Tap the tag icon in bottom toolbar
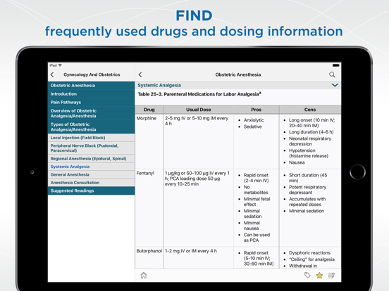The height and width of the screenshot is (291, 389). click(x=307, y=275)
